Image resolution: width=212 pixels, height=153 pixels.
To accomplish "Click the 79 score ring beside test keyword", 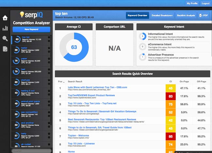I will pos(16,71).
